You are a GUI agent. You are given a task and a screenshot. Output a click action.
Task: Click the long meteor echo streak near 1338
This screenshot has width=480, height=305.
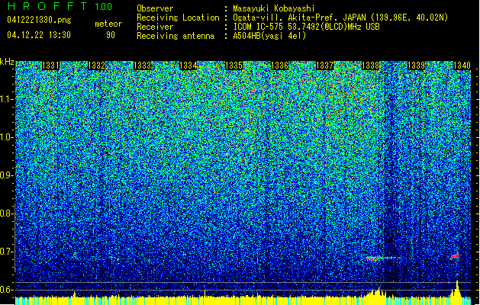(381, 258)
